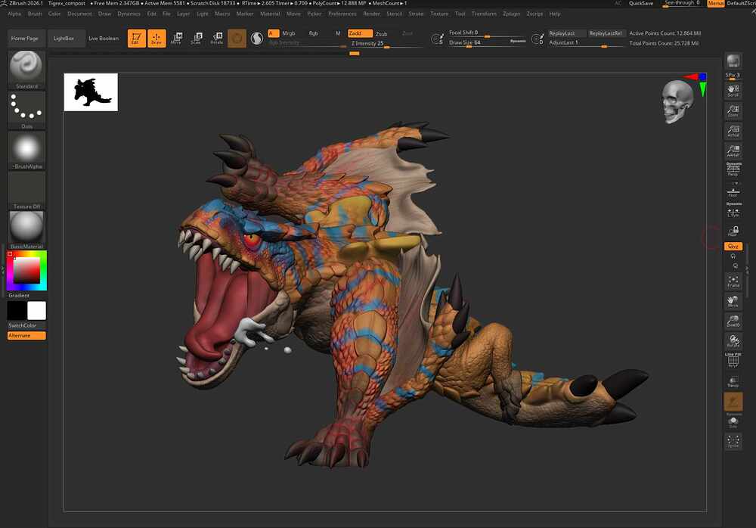This screenshot has width=756, height=528.
Task: Open the Standard brush selector
Action: 26,70
